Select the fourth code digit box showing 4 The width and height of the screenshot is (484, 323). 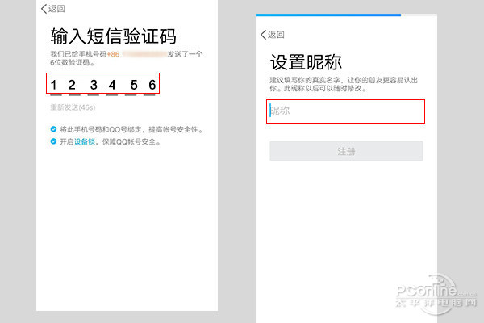pos(111,84)
